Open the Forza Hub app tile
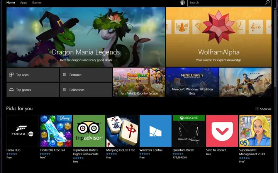The height and width of the screenshot is (173, 278). point(22,131)
